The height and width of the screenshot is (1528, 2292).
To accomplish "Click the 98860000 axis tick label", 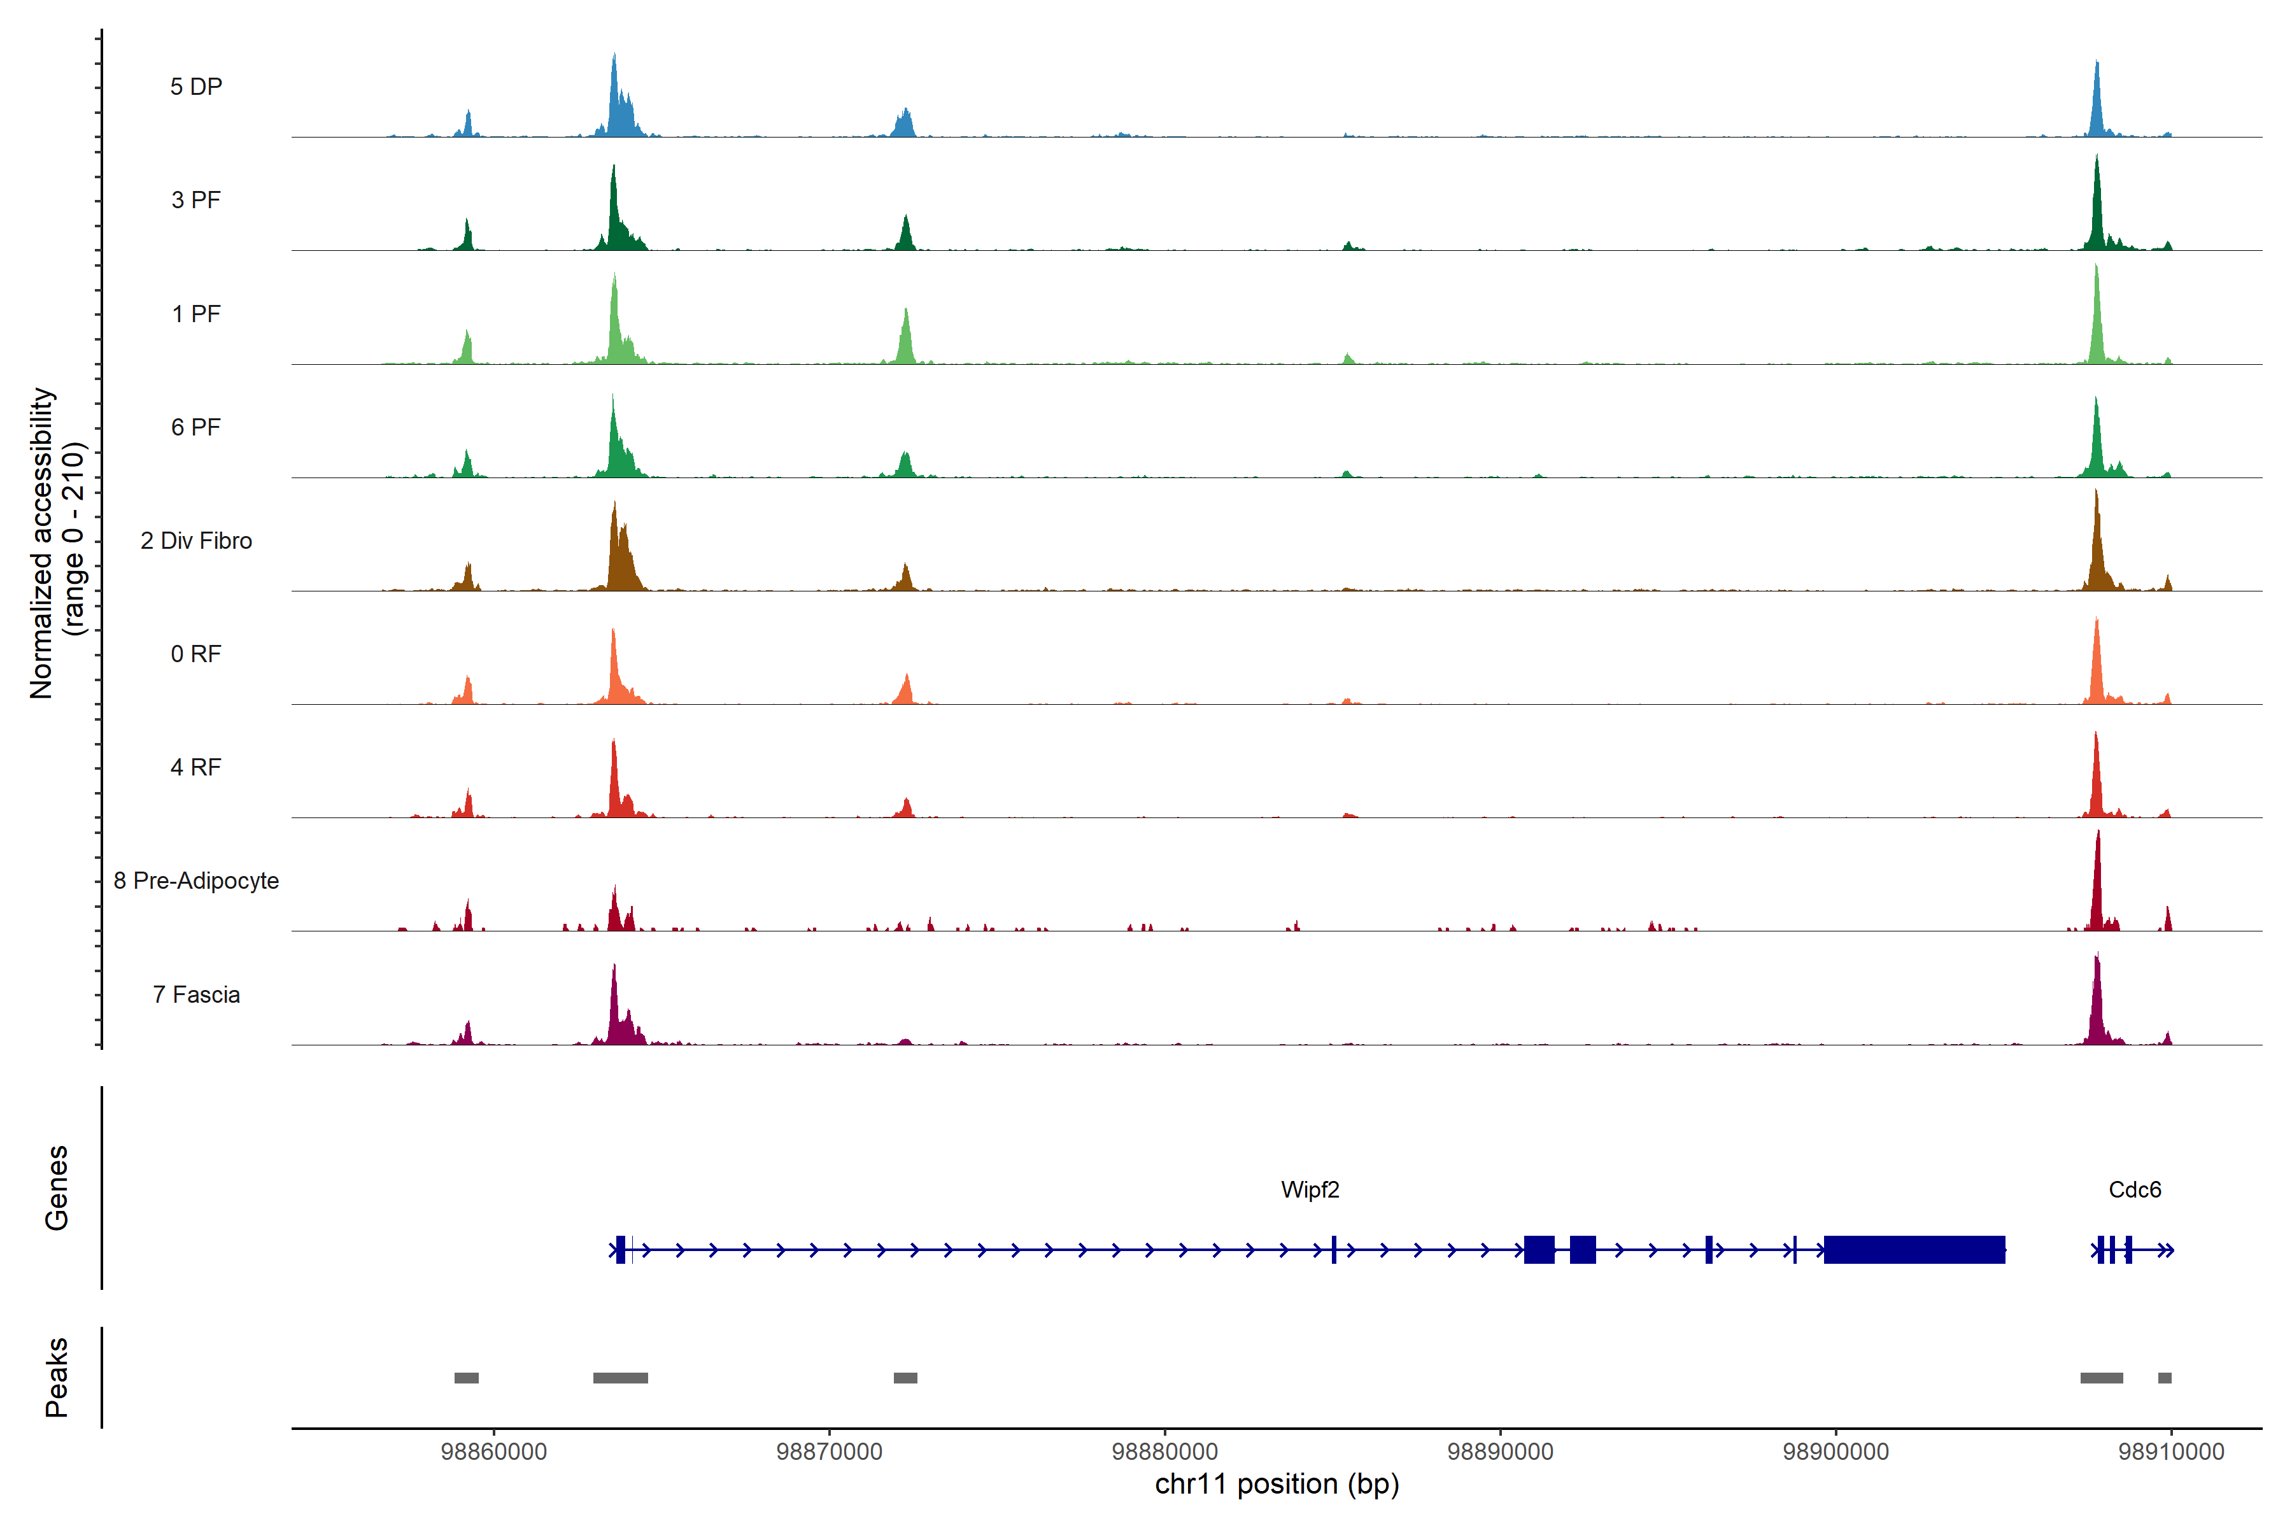I will (494, 1451).
